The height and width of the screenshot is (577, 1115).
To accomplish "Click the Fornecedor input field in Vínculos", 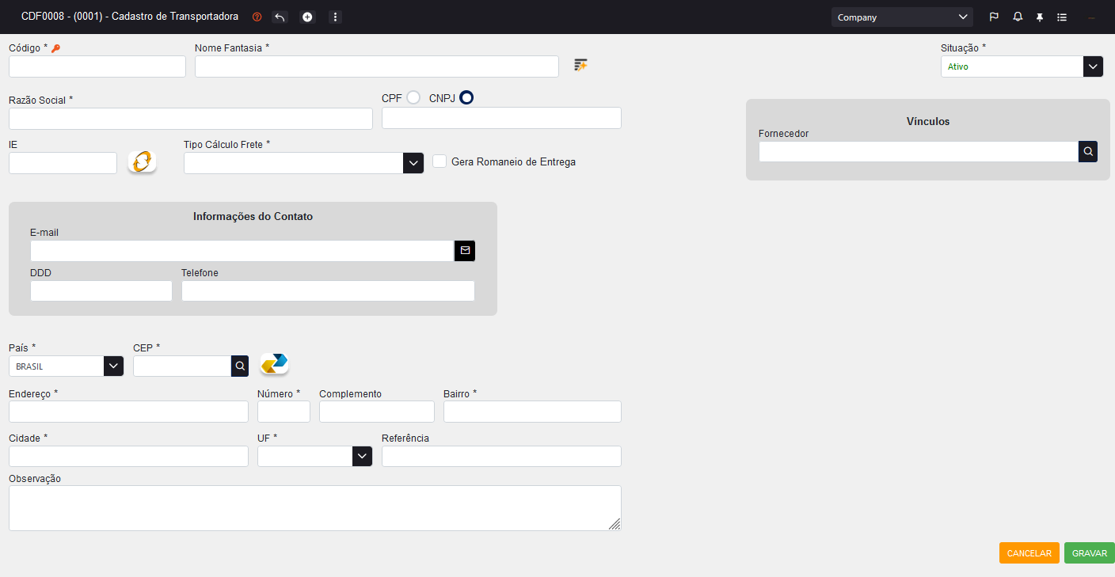I will (919, 151).
